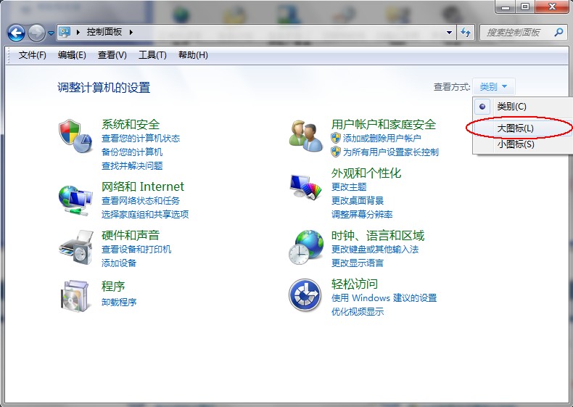
Task: Click the 程序 category icon
Action: (75, 295)
